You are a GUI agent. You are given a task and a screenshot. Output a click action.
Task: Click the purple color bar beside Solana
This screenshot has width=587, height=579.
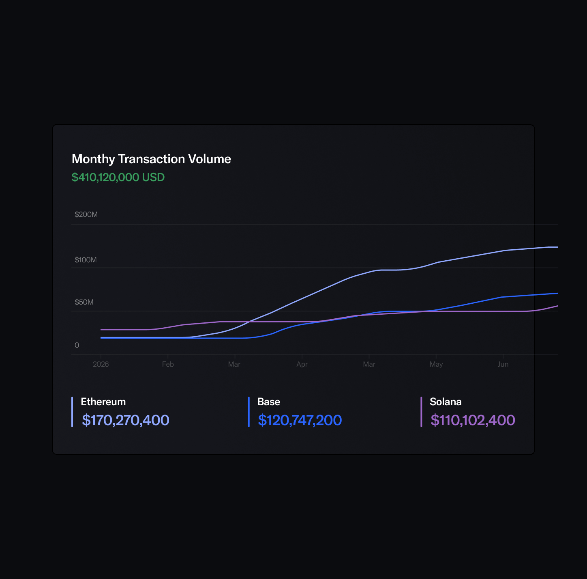pyautogui.click(x=421, y=412)
